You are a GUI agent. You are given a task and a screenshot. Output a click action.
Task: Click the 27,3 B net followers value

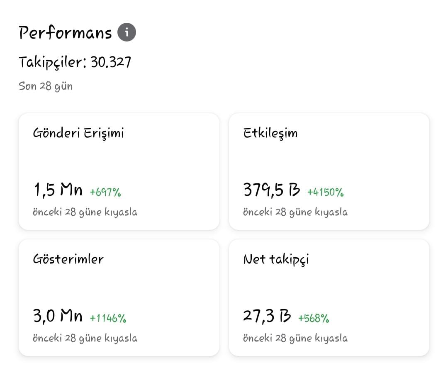(267, 316)
